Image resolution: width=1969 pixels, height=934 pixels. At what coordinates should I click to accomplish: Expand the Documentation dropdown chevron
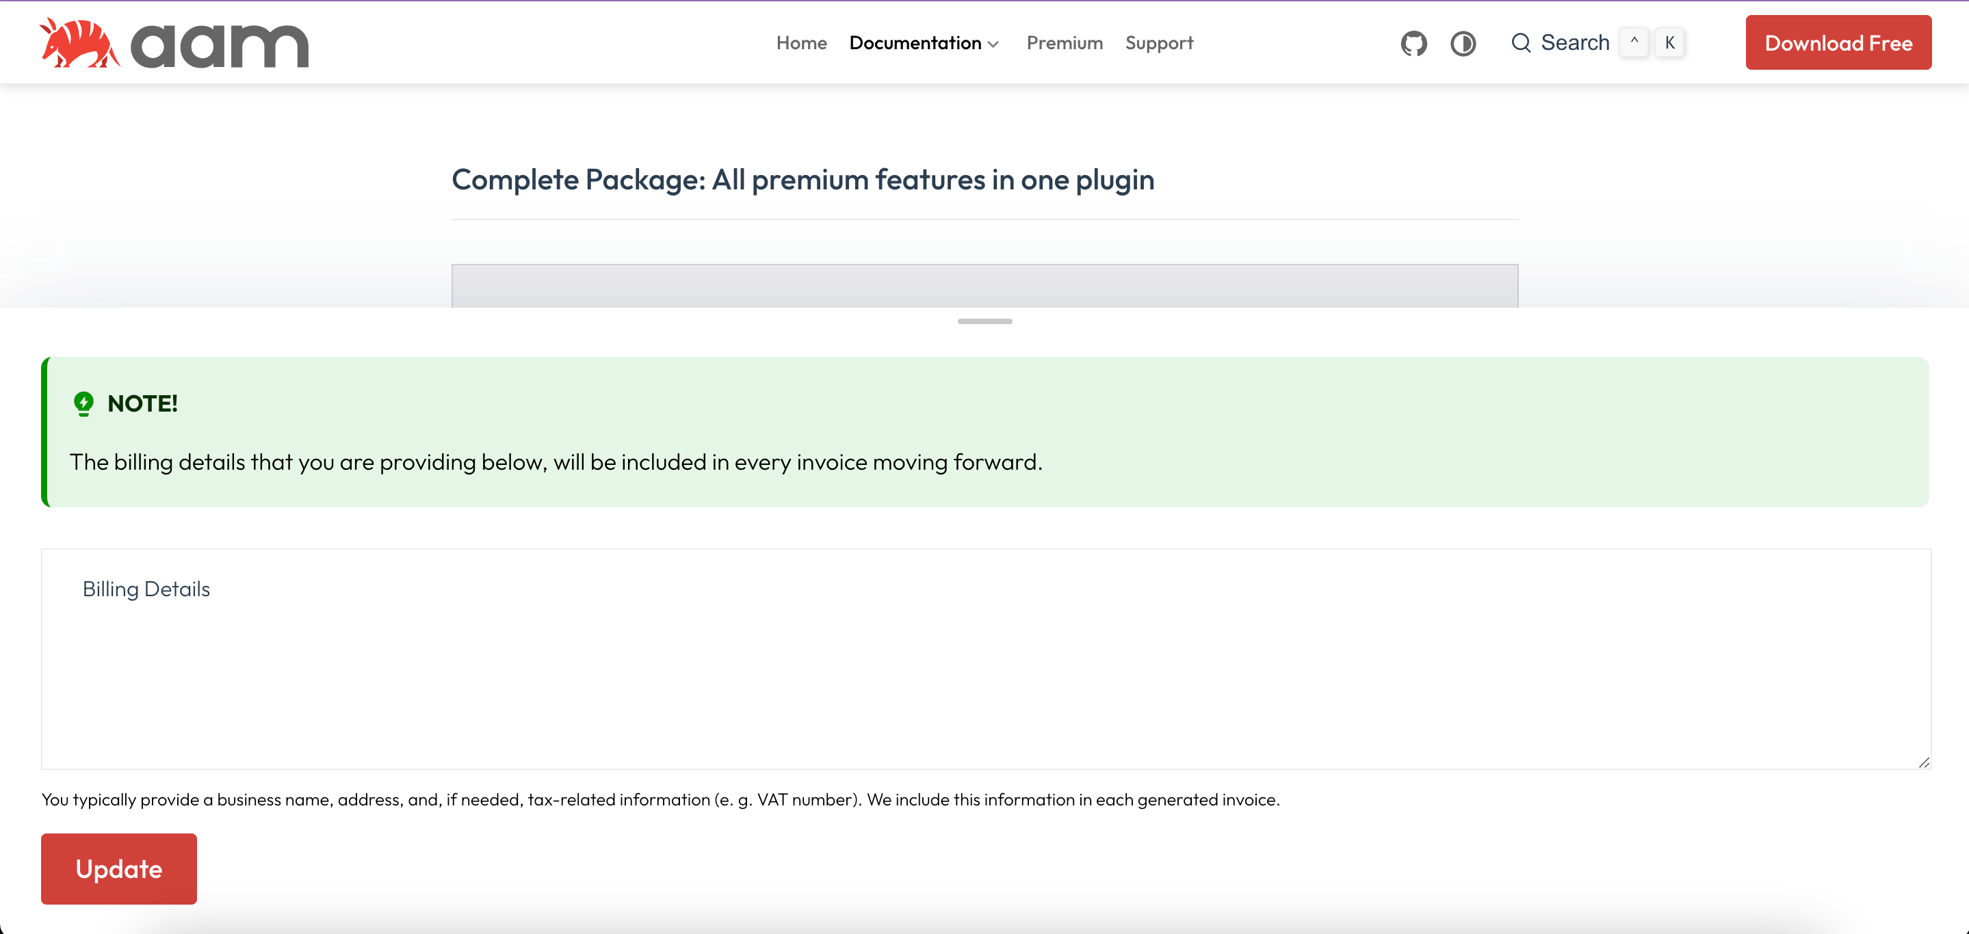coord(993,44)
